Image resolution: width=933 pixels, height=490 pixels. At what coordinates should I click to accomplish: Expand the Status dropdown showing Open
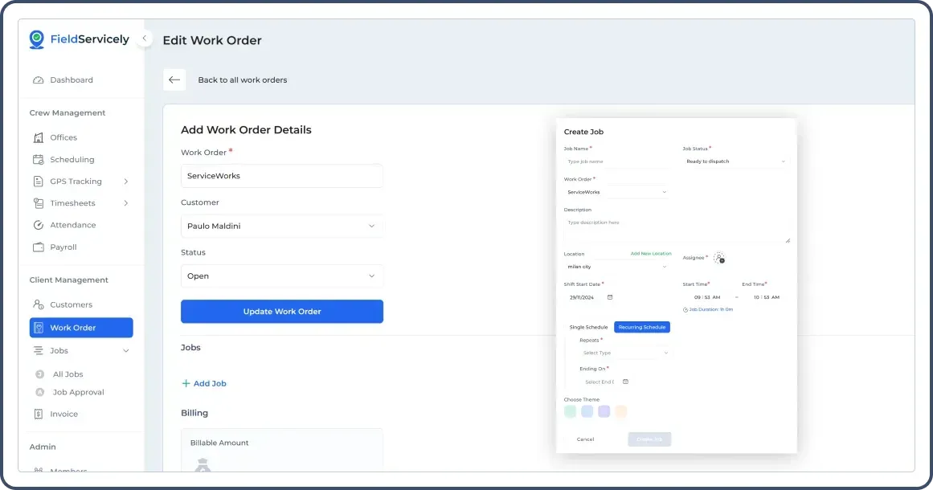point(282,275)
